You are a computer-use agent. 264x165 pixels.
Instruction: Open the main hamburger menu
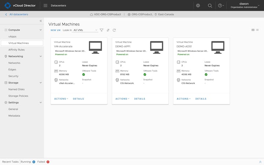pos(45,5)
